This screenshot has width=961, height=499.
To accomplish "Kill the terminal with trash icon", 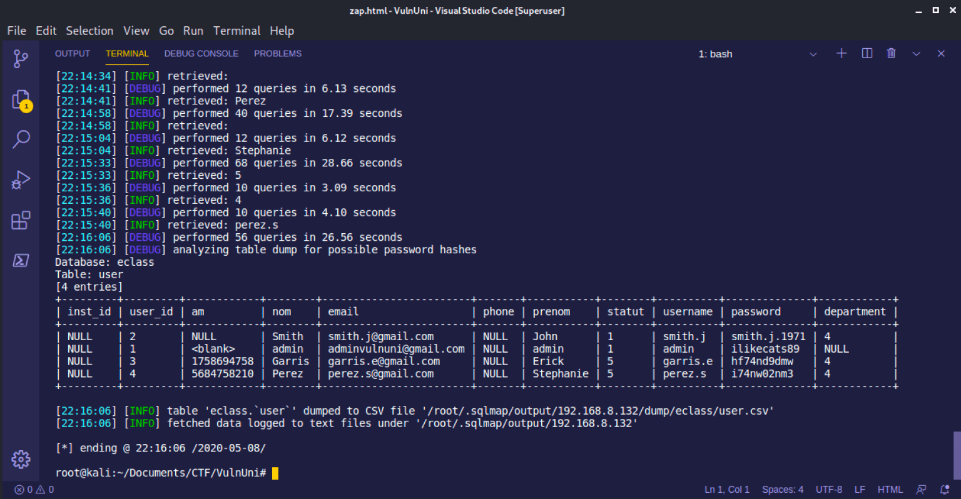I will 892,54.
